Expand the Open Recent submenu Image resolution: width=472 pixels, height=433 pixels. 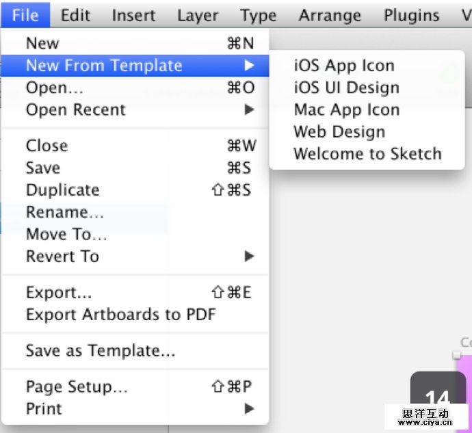[x=76, y=109]
